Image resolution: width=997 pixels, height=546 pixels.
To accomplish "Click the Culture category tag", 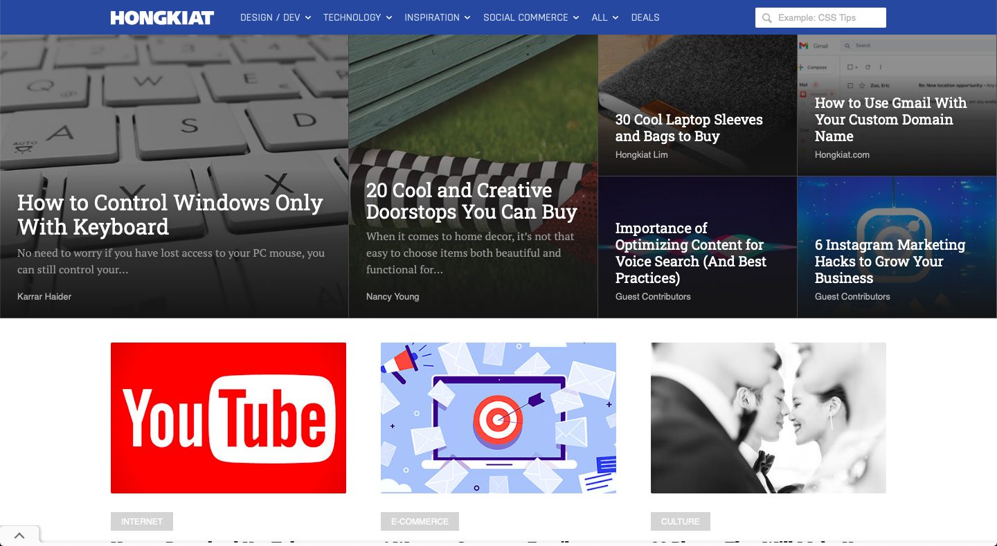I will tap(681, 521).
